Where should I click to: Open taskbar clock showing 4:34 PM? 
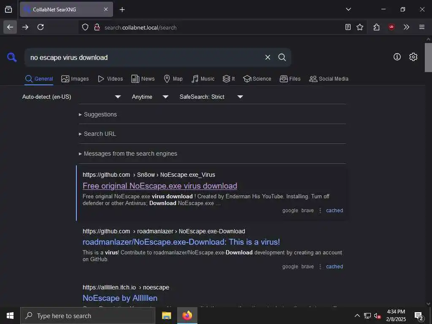coord(396,316)
